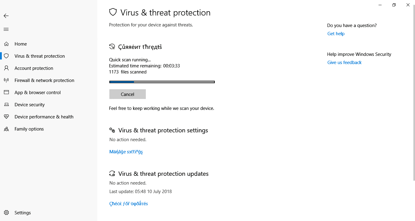Expand the hamburger navigation menu
Screen dimensions: 415x221
click(6, 29)
